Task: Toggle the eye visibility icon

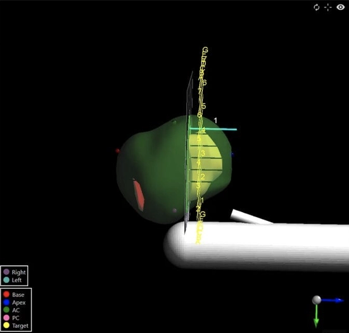Action: click(x=341, y=8)
